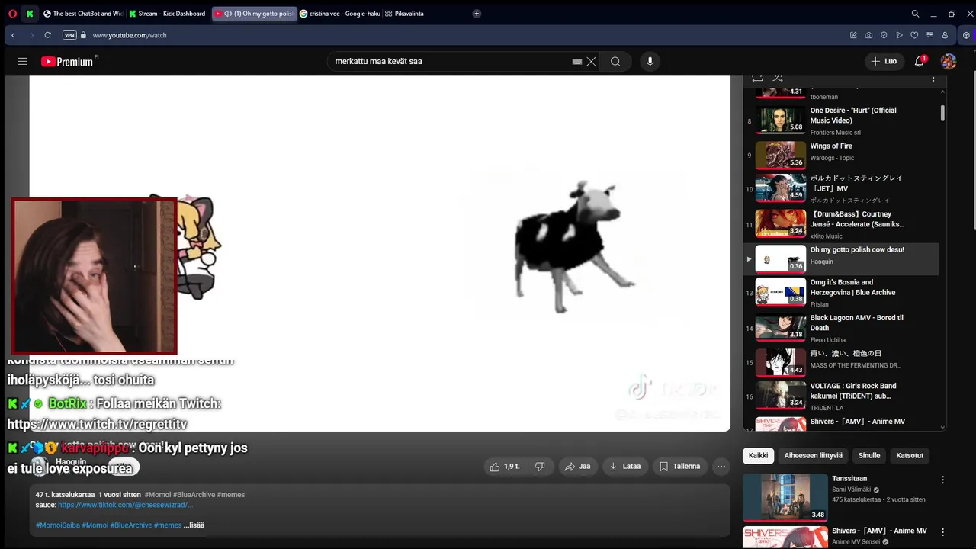
Task: Save video with Tallenna button
Action: [680, 467]
